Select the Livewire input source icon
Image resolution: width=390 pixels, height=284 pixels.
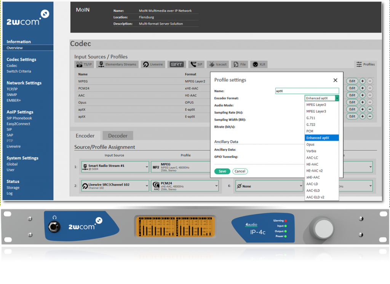tap(153, 64)
